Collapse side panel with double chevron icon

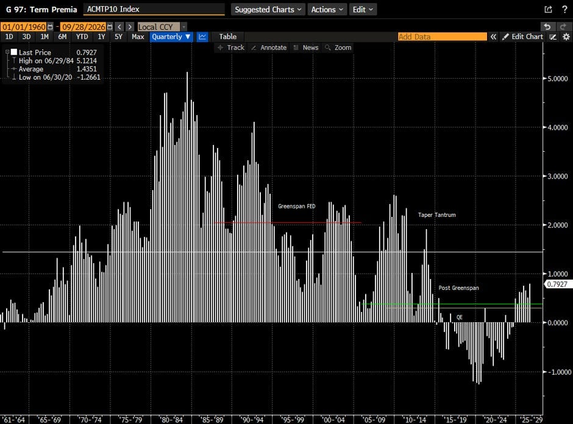[493, 37]
